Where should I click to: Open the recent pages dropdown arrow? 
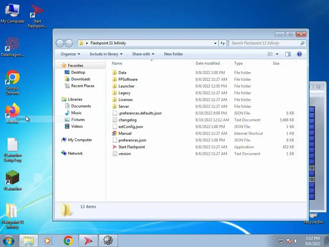tap(75, 43)
